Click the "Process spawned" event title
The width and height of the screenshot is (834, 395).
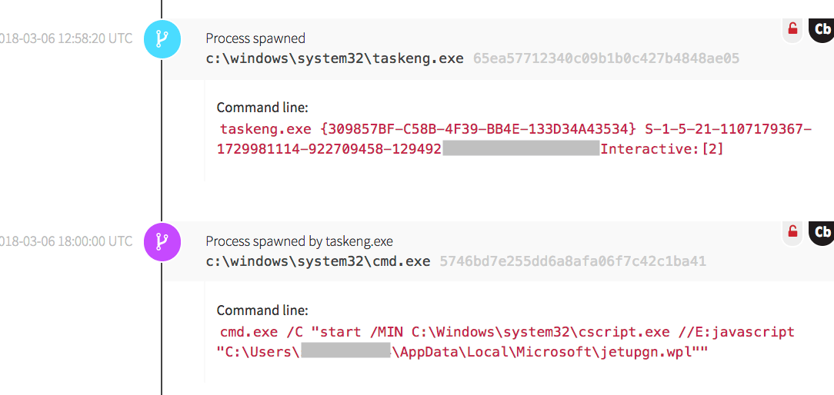255,38
